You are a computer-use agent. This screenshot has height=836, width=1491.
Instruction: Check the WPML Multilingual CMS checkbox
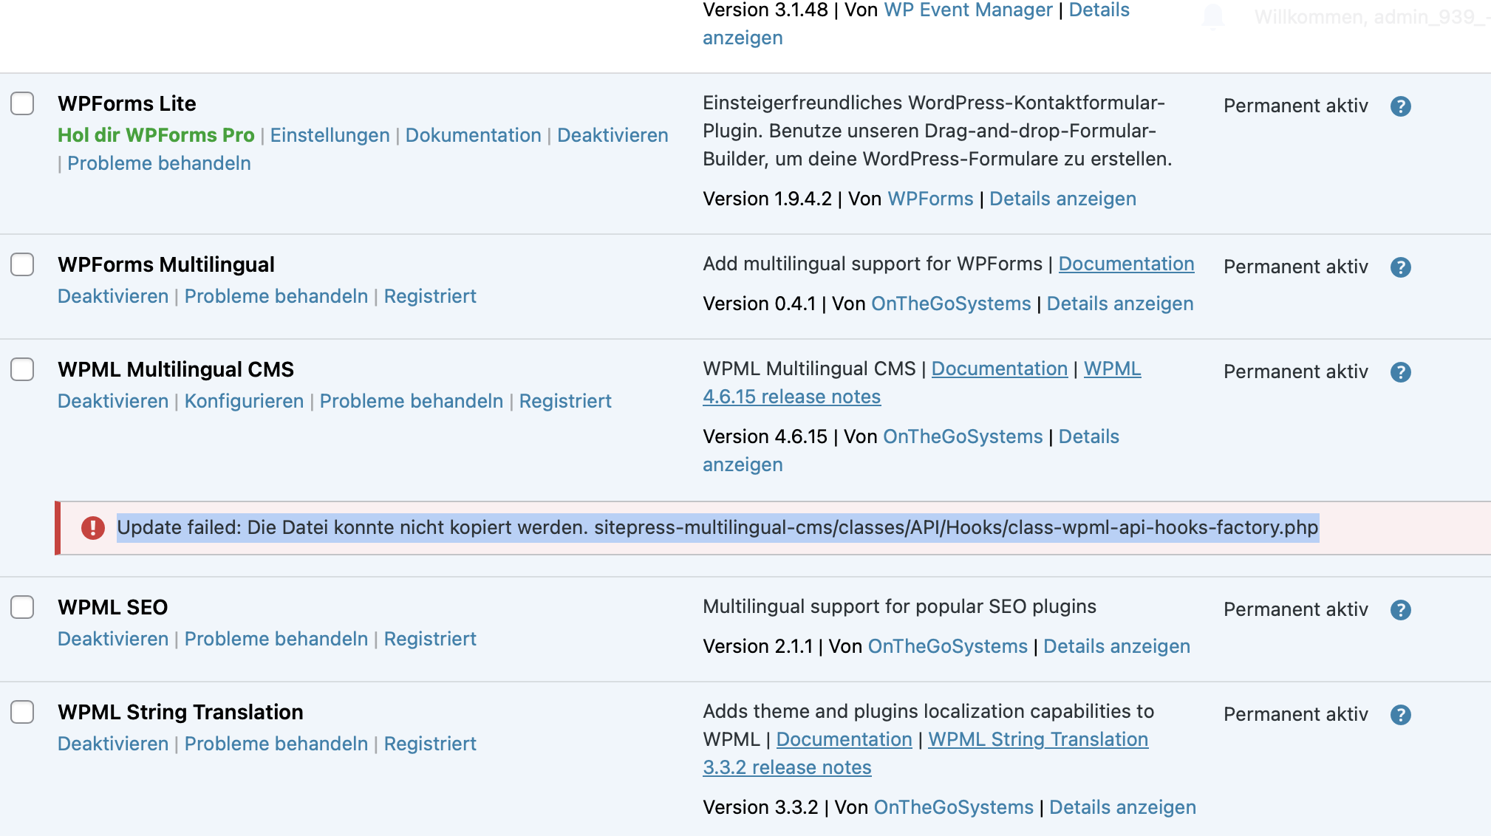point(22,369)
